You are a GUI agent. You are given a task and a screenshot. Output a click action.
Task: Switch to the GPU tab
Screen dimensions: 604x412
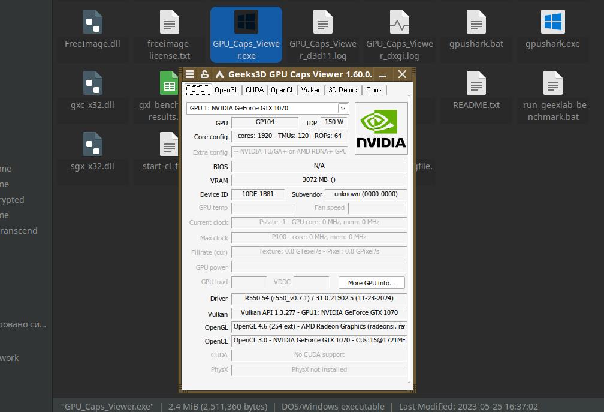pyautogui.click(x=198, y=89)
